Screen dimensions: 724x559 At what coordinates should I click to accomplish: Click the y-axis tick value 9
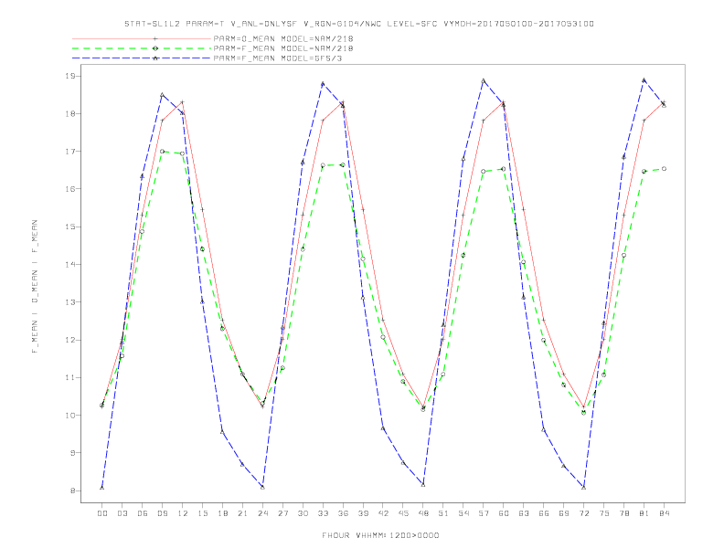(73, 453)
